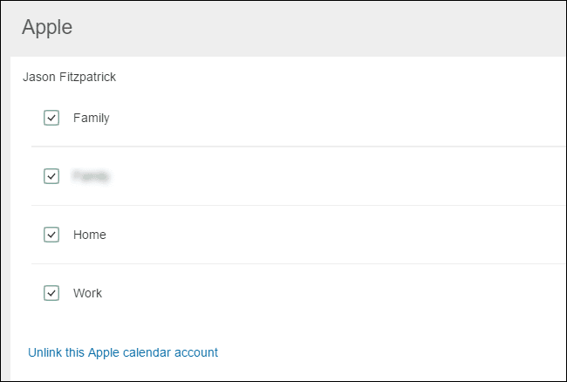Click the Family calendar label text
567x382 pixels.
91,118
